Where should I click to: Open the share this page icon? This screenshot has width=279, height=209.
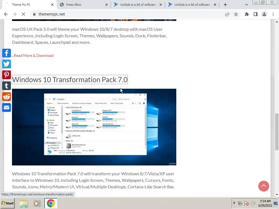click(227, 14)
